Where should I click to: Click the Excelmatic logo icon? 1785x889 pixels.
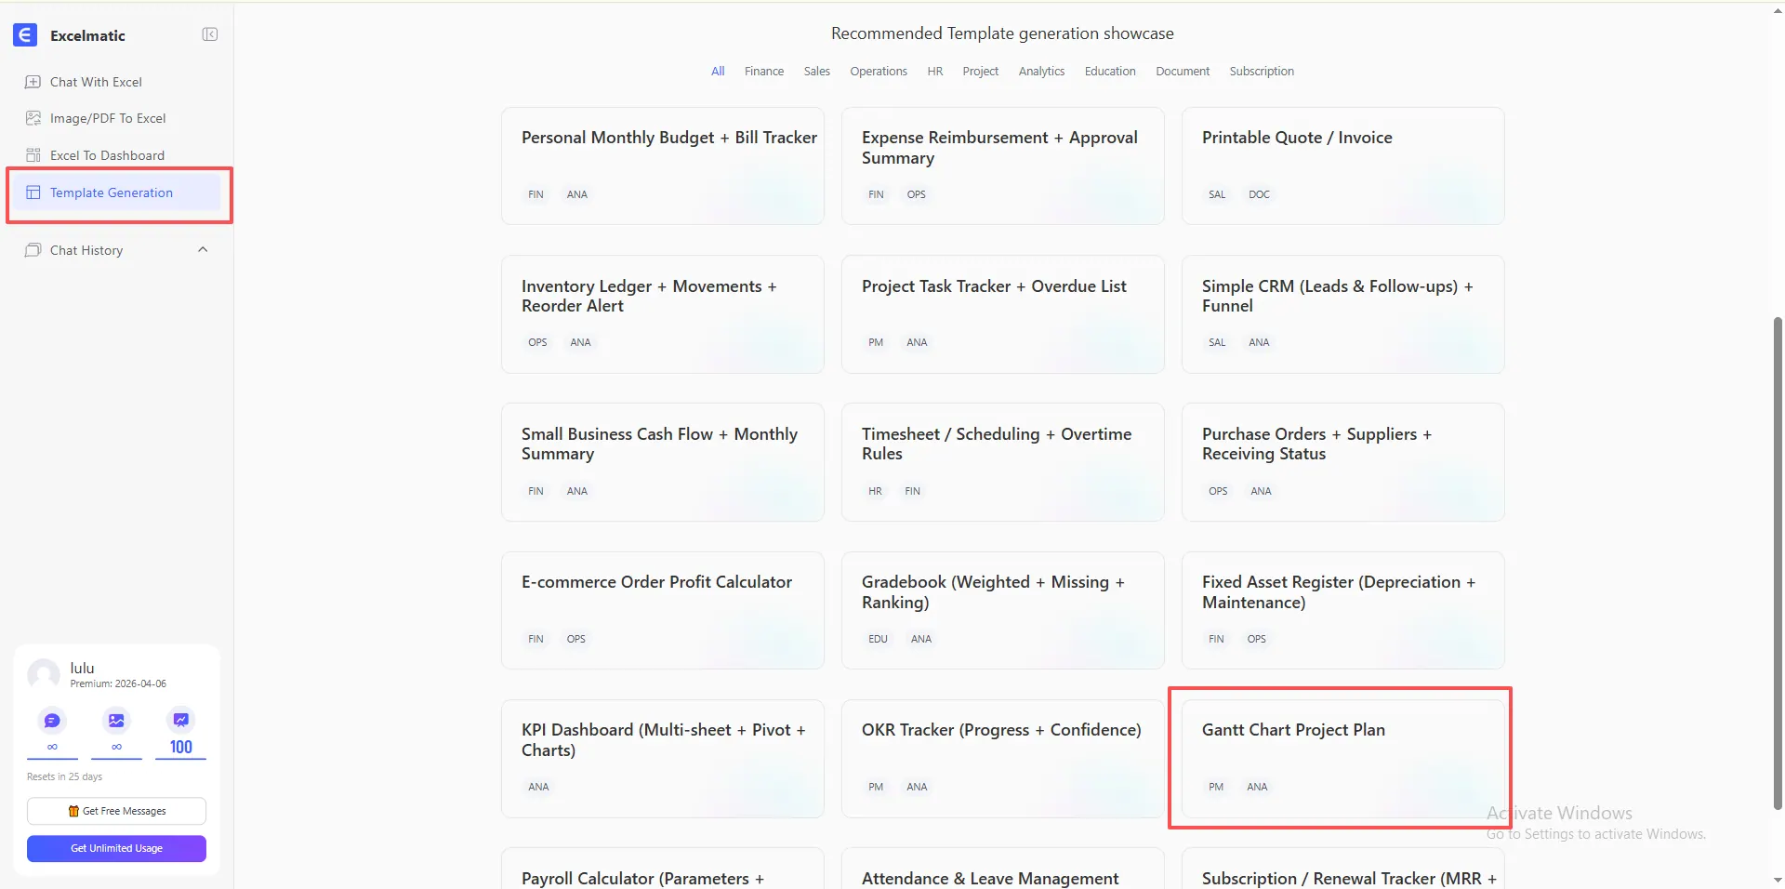(25, 35)
